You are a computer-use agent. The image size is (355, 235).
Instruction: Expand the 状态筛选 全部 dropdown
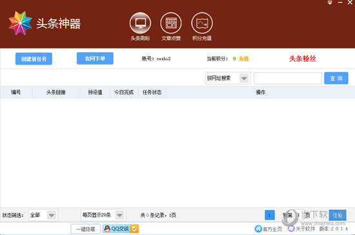[x=52, y=215]
